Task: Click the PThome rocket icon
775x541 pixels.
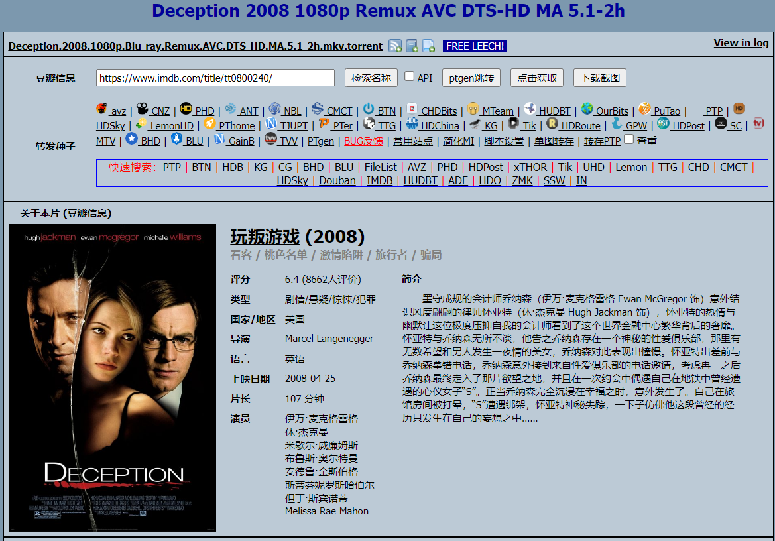Action: point(209,123)
